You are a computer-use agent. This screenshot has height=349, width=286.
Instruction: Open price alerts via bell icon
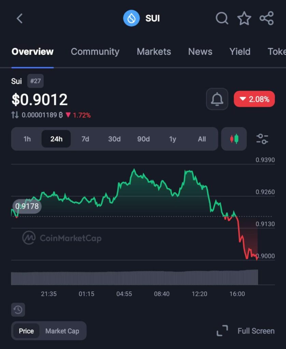pyautogui.click(x=217, y=99)
